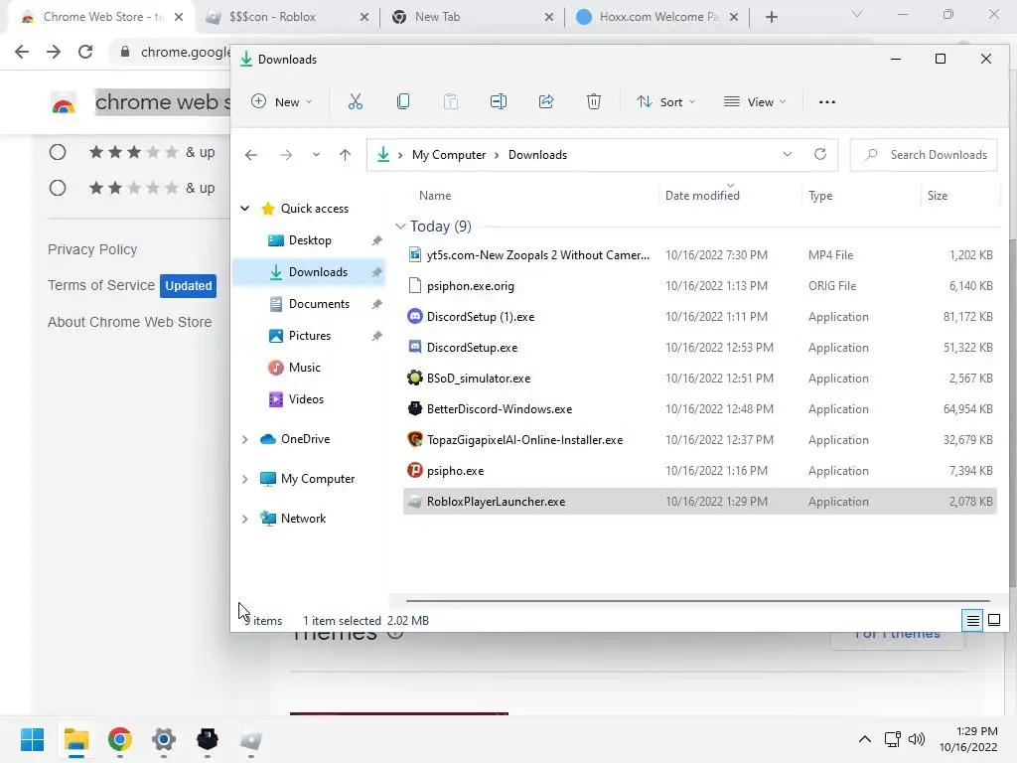1017x763 pixels.
Task: Click the Chrome back arrow button
Action: [x=22, y=52]
